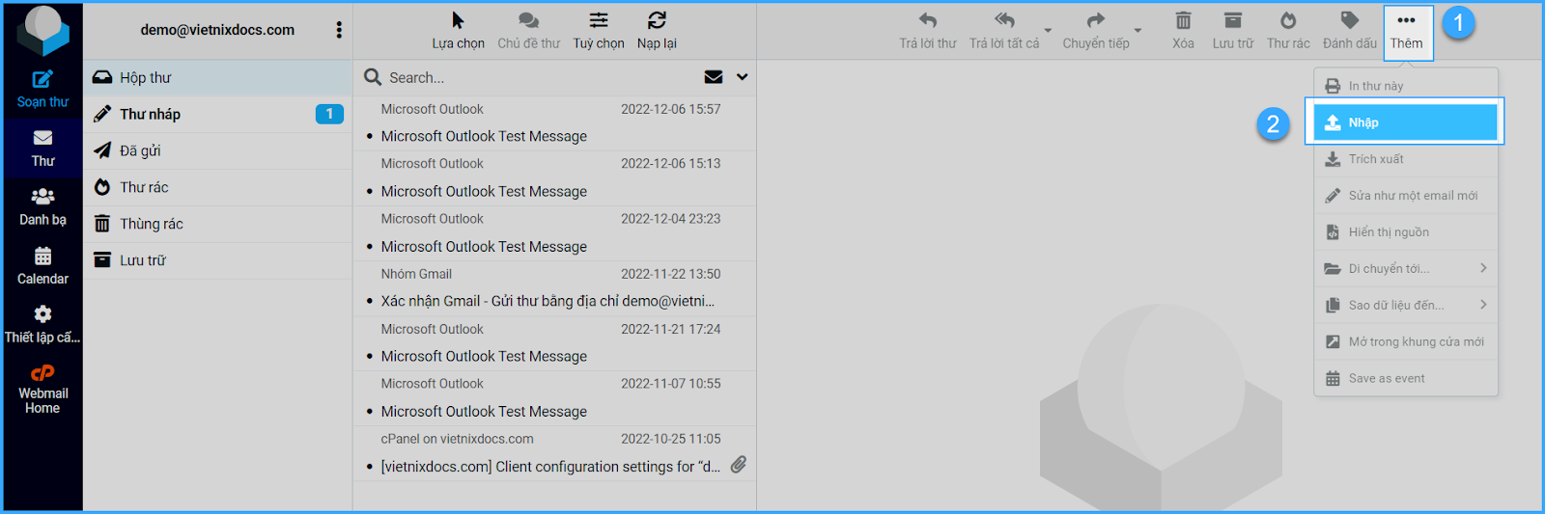Expand Di chuyển tới submenu
1545x514 pixels.
tap(1406, 268)
